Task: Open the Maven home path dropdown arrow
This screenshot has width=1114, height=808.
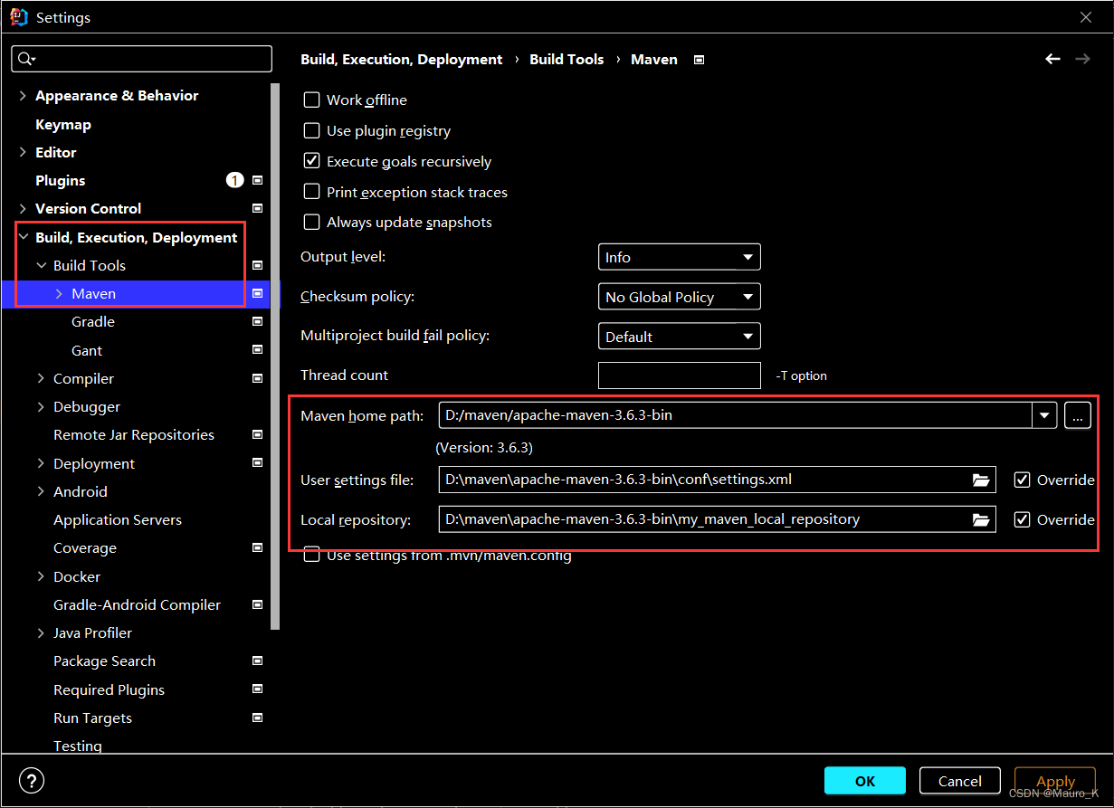Action: 1045,416
